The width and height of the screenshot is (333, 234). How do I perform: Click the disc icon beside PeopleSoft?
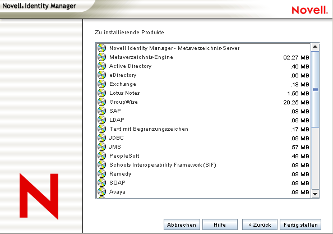pos(101,155)
